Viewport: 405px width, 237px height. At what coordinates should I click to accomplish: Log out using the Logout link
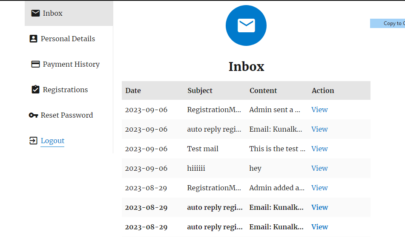tap(52, 141)
